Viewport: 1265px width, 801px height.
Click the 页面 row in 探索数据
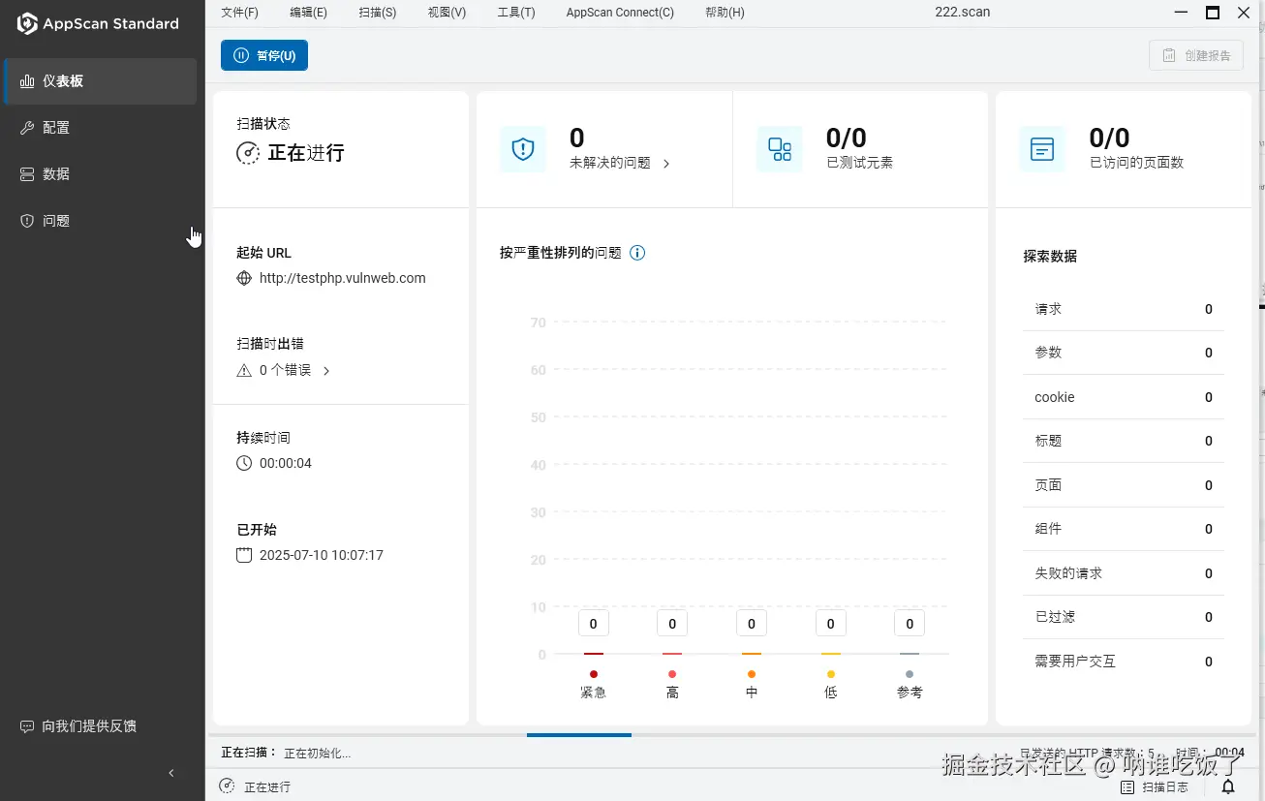(1124, 485)
